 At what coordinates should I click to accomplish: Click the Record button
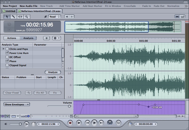pos(70,123)
